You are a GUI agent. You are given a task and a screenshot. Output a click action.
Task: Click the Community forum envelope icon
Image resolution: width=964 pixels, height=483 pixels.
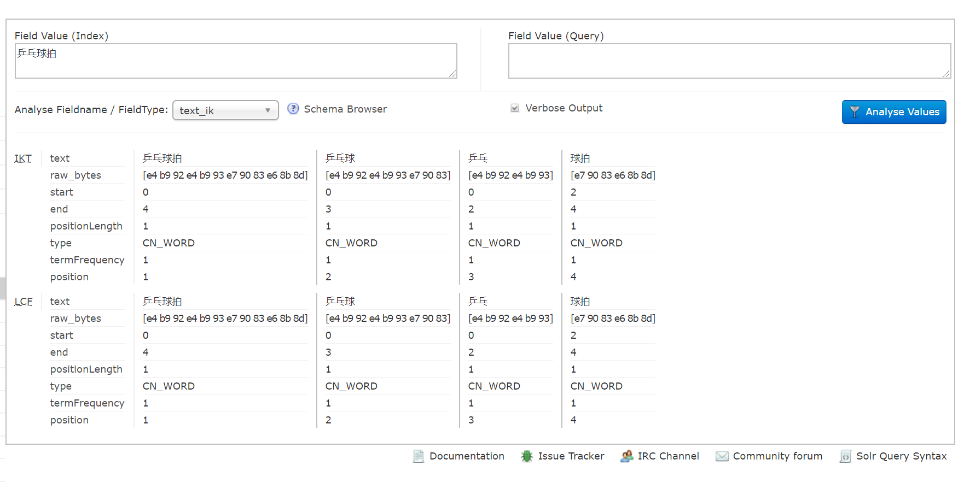[x=722, y=456]
